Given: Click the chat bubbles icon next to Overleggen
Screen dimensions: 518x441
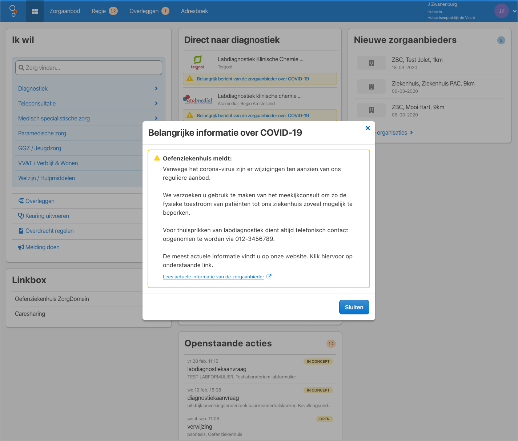Looking at the screenshot, I should [21, 200].
